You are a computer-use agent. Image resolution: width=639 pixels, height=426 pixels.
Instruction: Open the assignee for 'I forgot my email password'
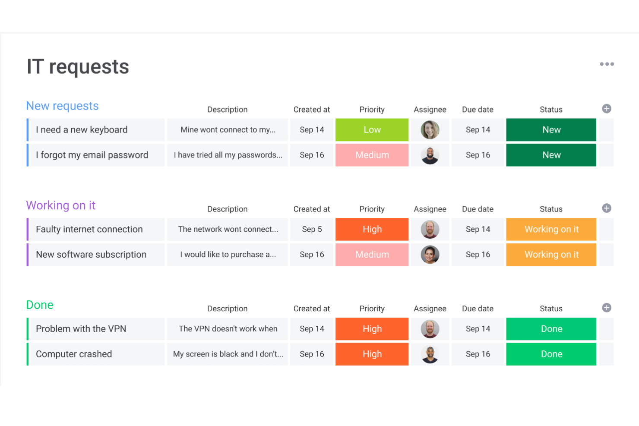click(x=430, y=155)
